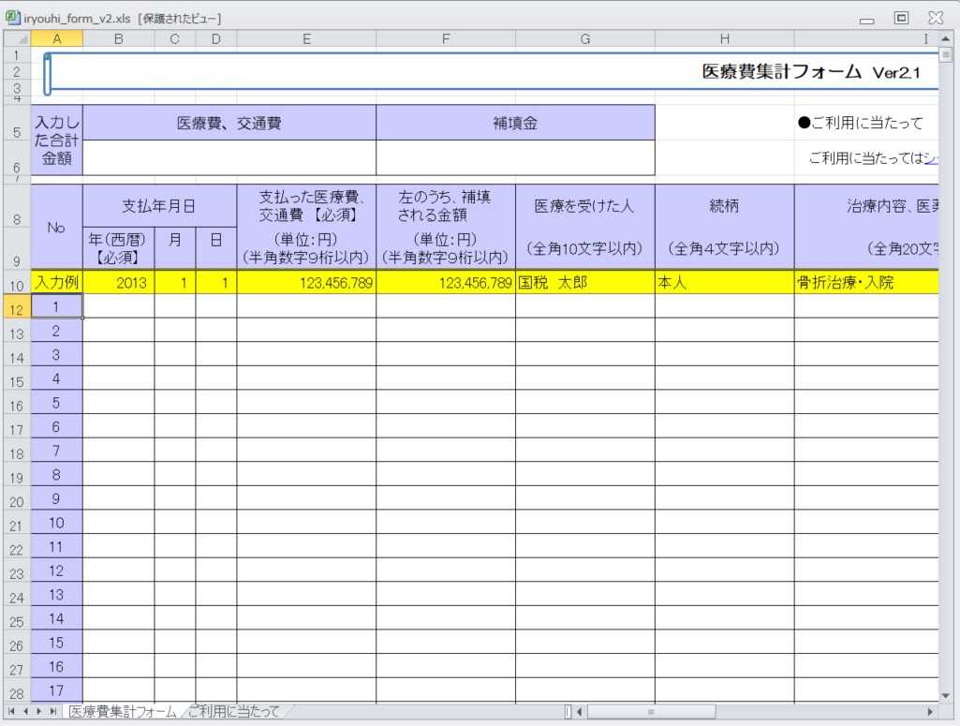Screen dimensions: 960x726
Task: Select example cell containing 国税 太郎
Action: [x=584, y=282]
